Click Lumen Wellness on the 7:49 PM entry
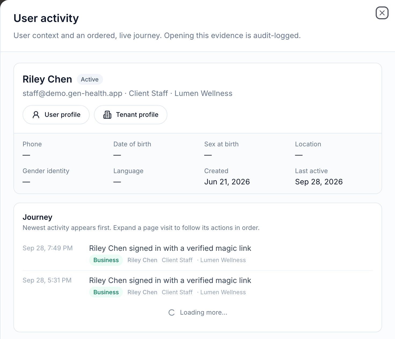Screen dimensions: 395x339 pos(223,260)
